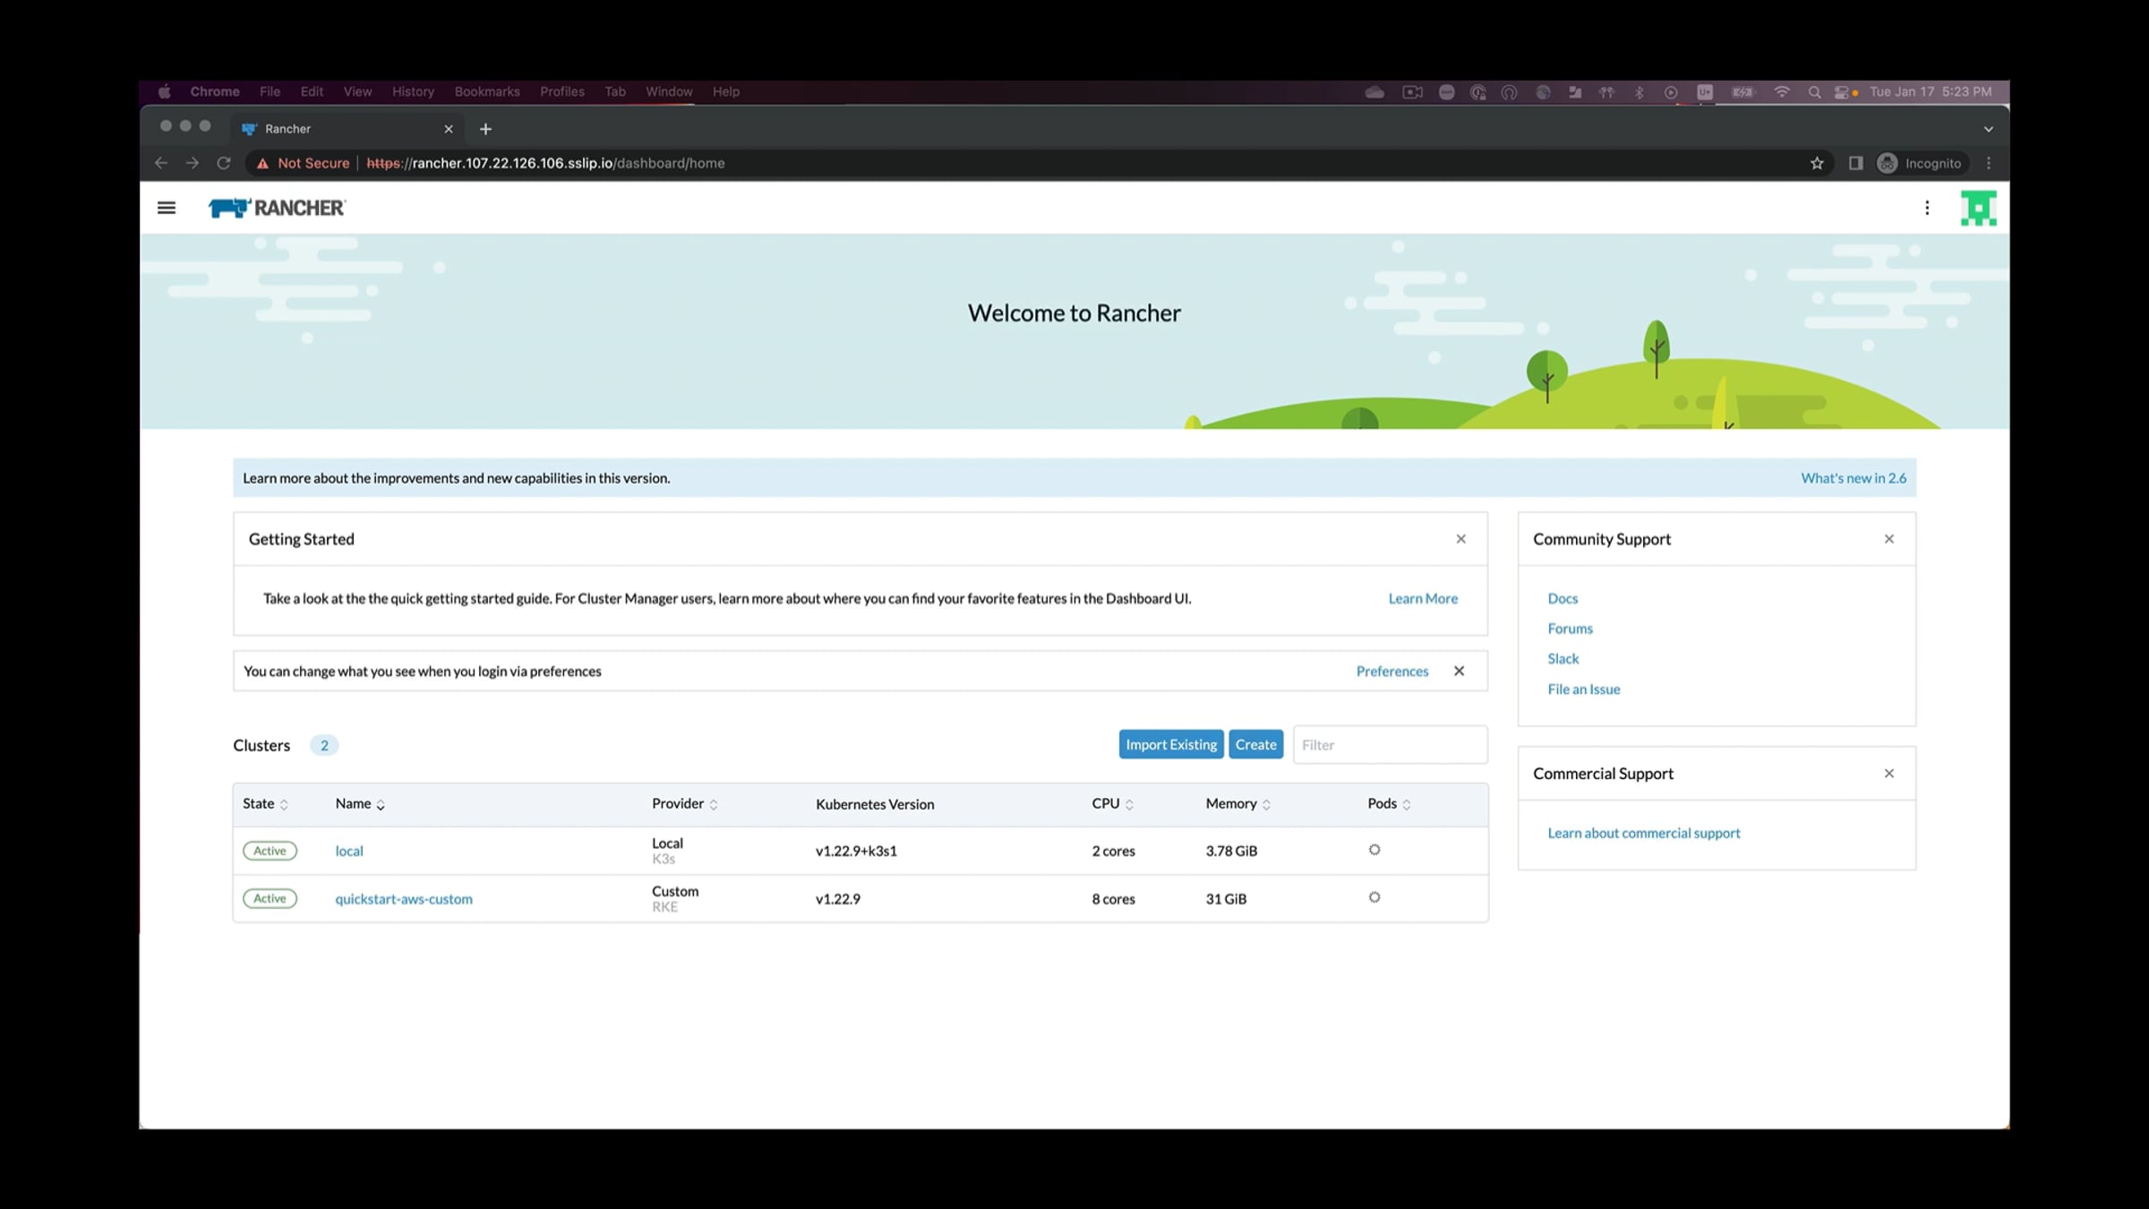Open macOS Control Center

tap(1843, 91)
